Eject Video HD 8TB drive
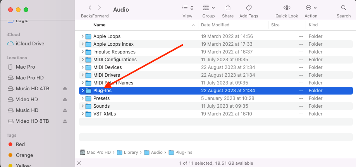This screenshot has width=356, height=167. 65,121
